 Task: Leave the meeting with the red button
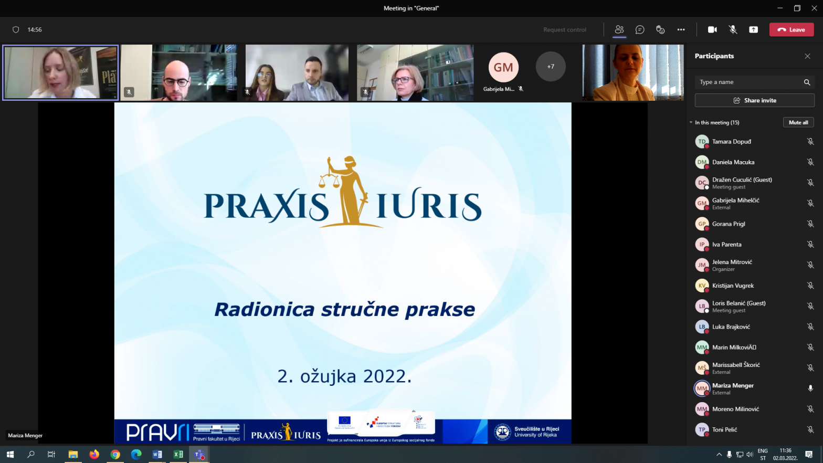[x=791, y=29]
